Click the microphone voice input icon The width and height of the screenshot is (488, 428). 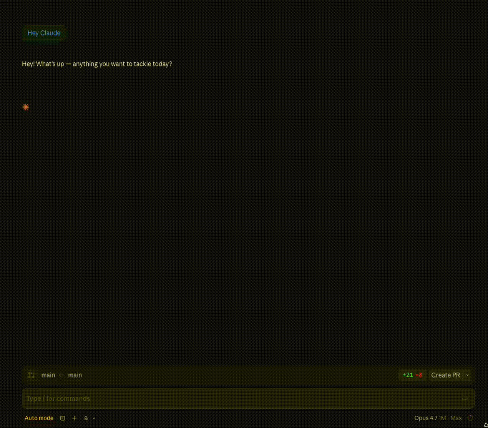point(86,418)
